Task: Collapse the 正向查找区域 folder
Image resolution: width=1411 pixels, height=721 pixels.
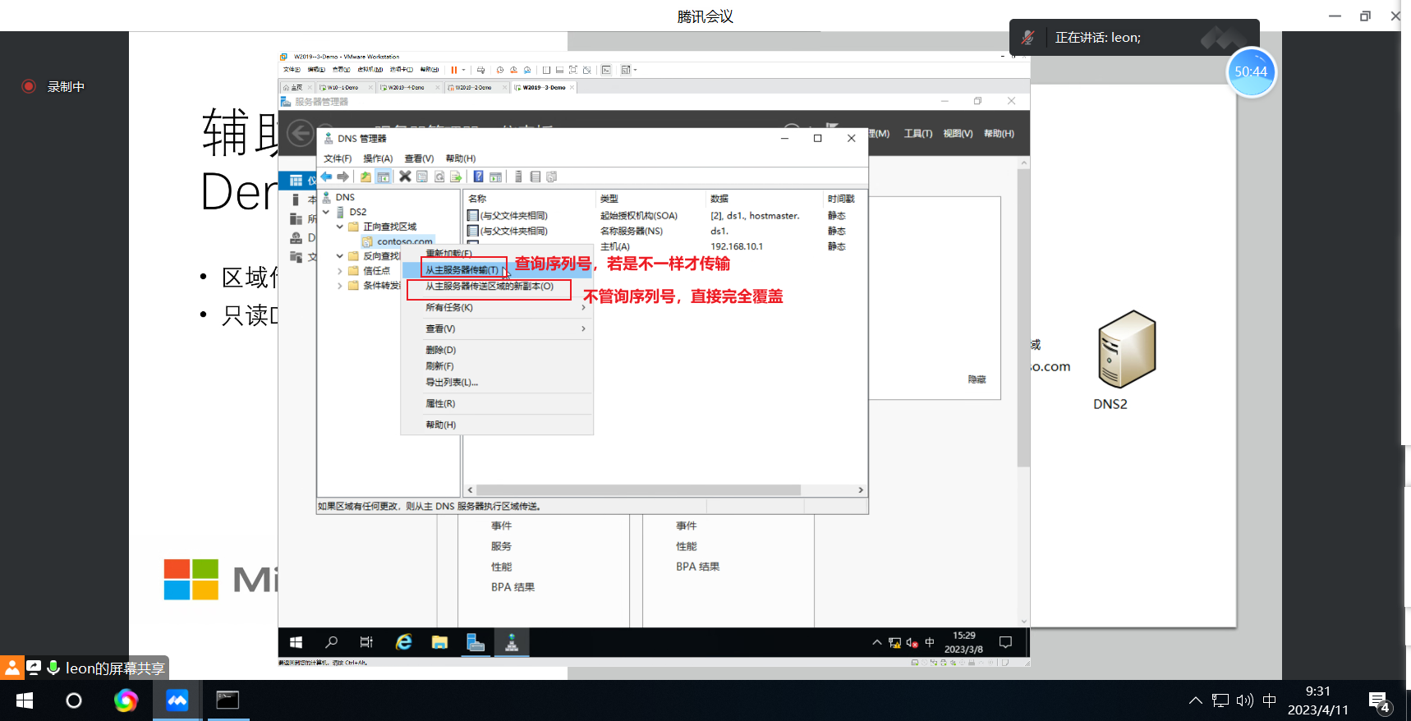Action: coord(340,227)
